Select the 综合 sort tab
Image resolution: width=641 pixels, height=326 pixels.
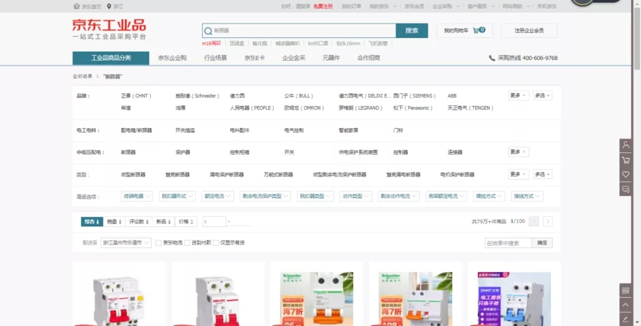tap(92, 222)
